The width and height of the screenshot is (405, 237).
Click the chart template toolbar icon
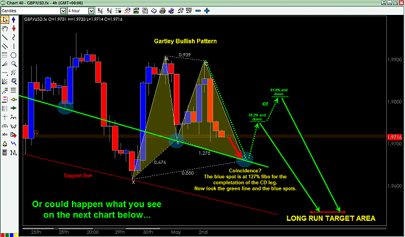pyautogui.click(x=145, y=11)
